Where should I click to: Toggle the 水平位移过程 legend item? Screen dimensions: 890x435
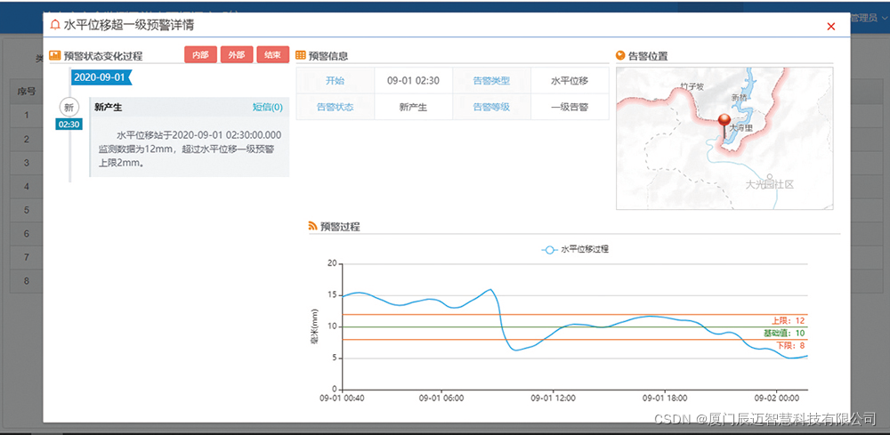coord(575,249)
